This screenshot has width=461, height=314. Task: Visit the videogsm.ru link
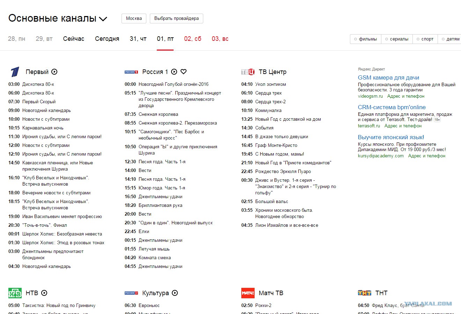(x=370, y=96)
